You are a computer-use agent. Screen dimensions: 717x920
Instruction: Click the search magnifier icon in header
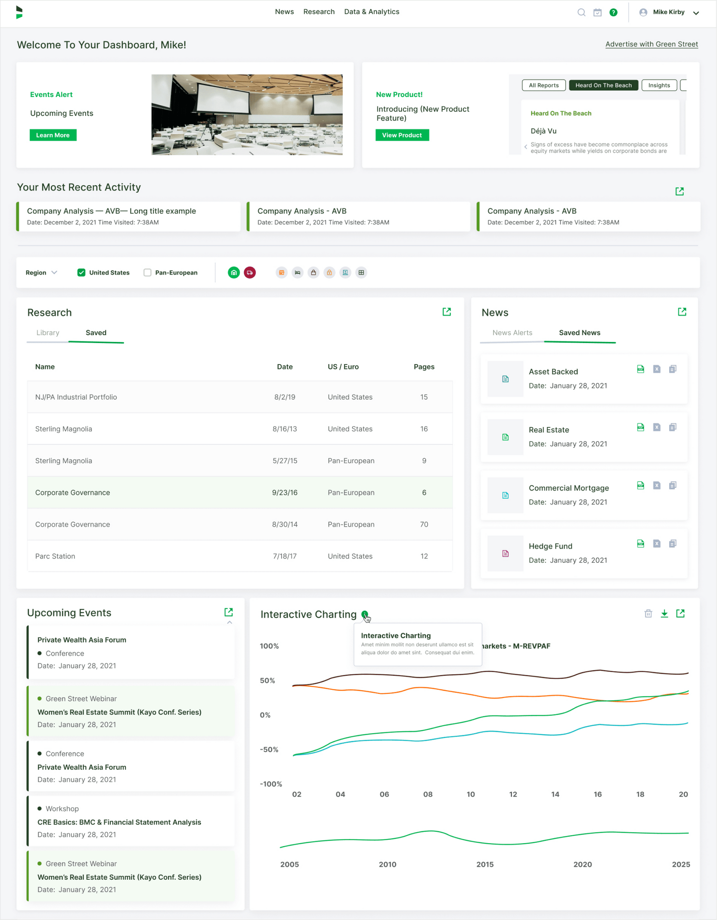click(x=581, y=12)
